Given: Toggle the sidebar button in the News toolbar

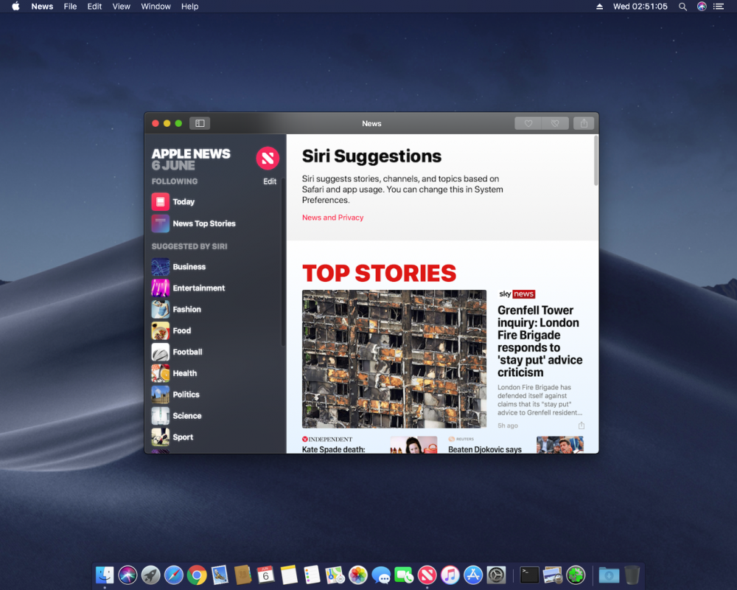Looking at the screenshot, I should (x=200, y=123).
